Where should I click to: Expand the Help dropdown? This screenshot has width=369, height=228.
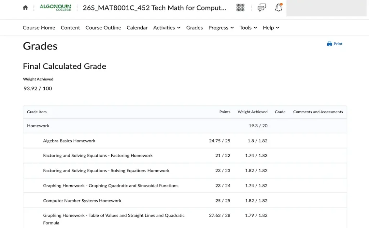pyautogui.click(x=271, y=28)
